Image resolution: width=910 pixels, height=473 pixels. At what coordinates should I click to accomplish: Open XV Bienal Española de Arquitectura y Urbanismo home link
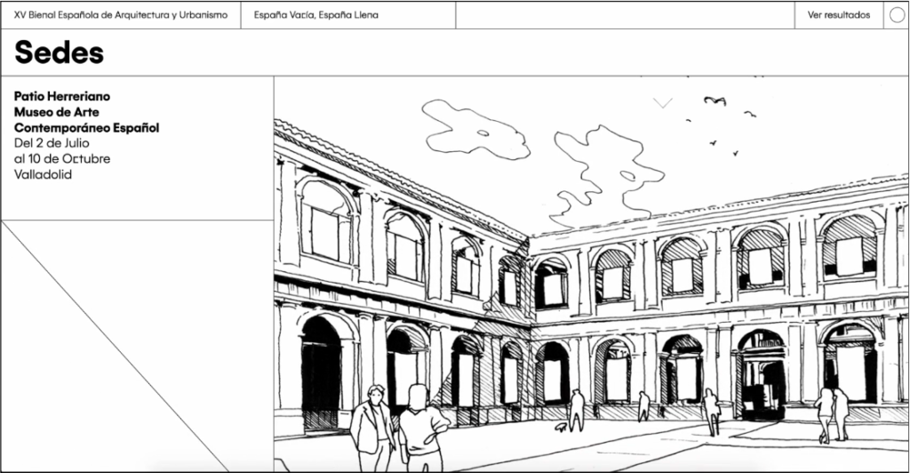(121, 15)
